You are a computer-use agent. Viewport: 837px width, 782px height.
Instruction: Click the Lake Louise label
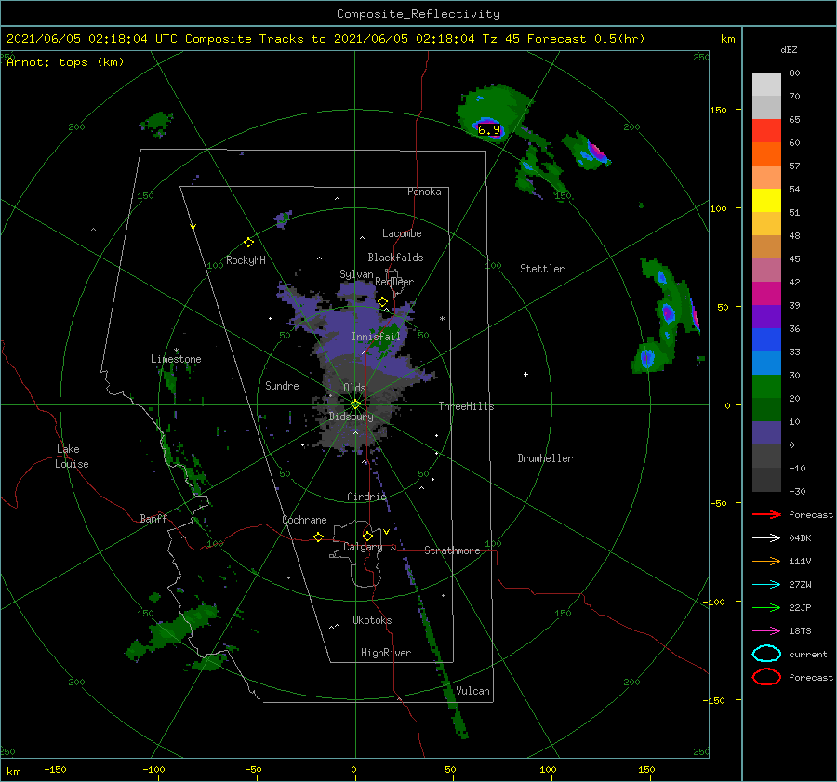[x=72, y=457]
